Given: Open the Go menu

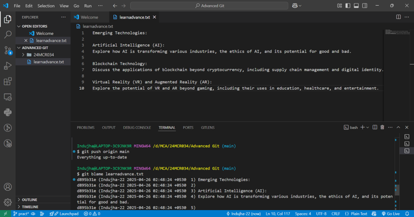Looking at the screenshot, I should pyautogui.click(x=76, y=6).
